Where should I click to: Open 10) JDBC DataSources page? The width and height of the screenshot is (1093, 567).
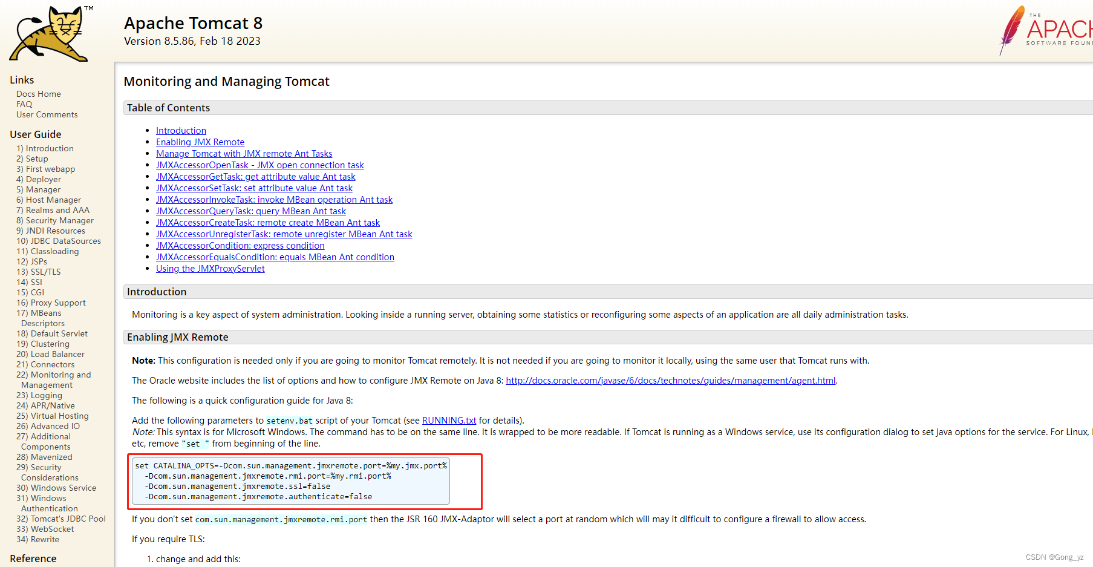point(59,241)
